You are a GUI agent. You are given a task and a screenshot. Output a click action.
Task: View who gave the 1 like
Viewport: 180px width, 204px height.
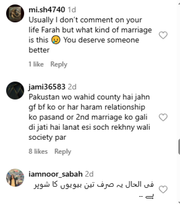pyautogui.click(x=36, y=64)
